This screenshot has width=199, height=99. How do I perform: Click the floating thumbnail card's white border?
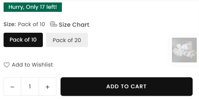171,50
